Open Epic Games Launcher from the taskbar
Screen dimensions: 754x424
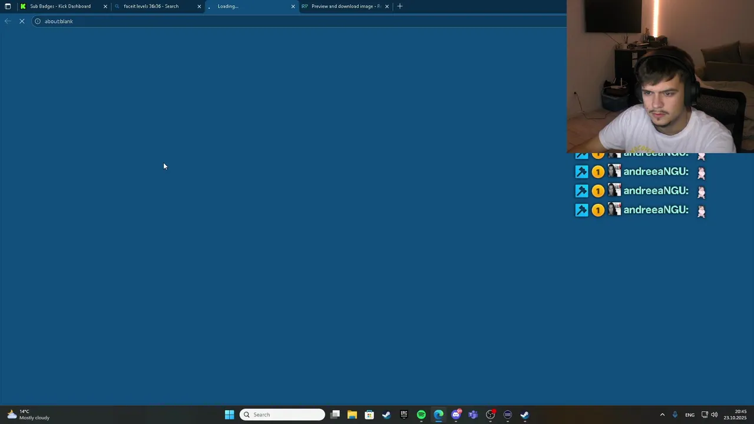click(x=404, y=415)
